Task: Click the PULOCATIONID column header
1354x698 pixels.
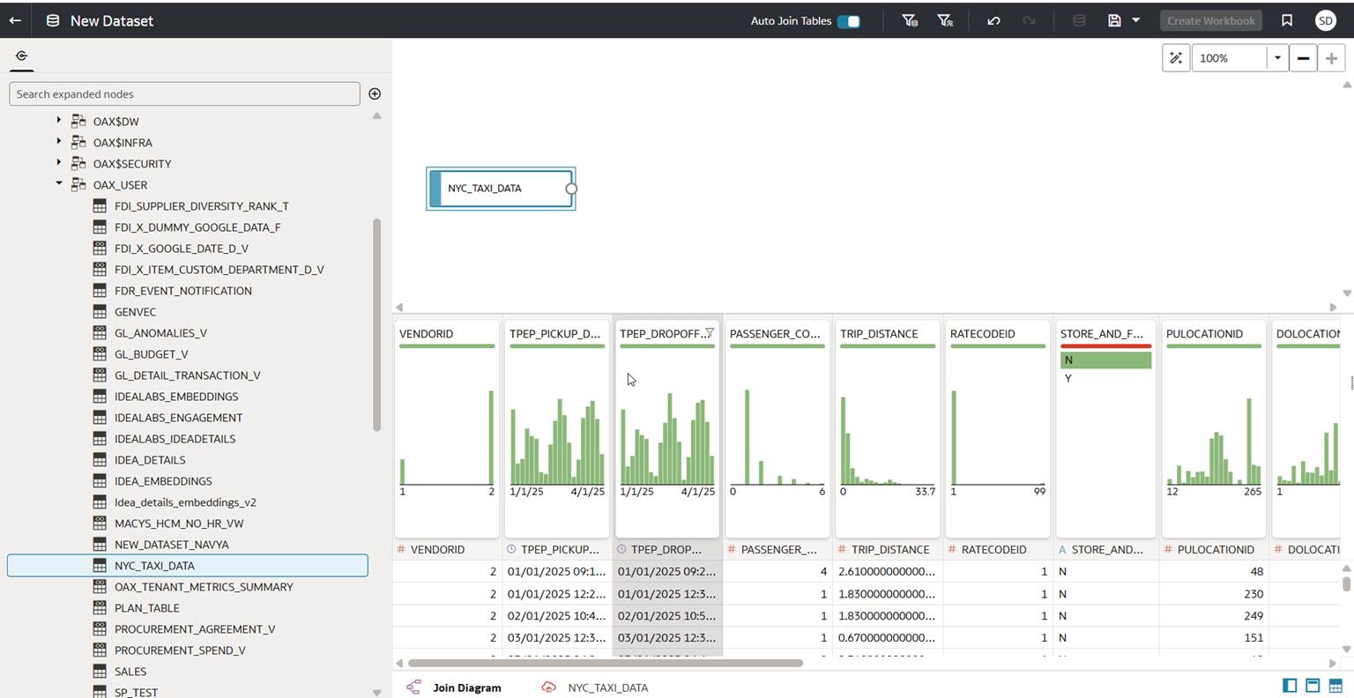Action: point(1215,549)
